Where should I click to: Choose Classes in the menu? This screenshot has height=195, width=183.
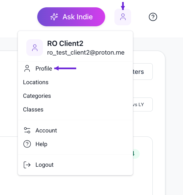(75, 109)
